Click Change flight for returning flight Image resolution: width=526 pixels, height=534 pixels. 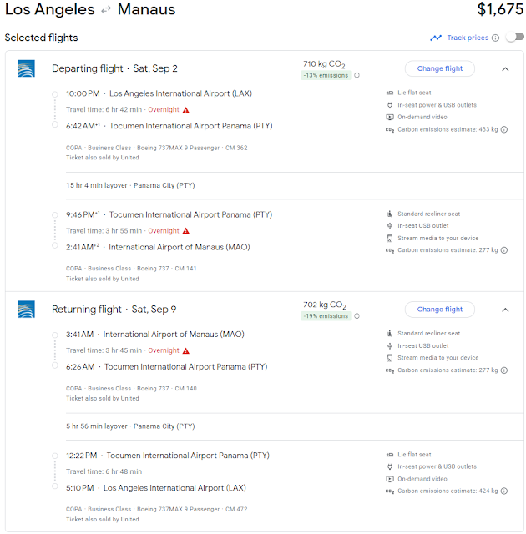click(x=439, y=310)
